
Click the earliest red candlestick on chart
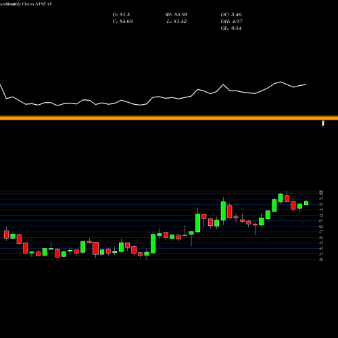pos(6,235)
